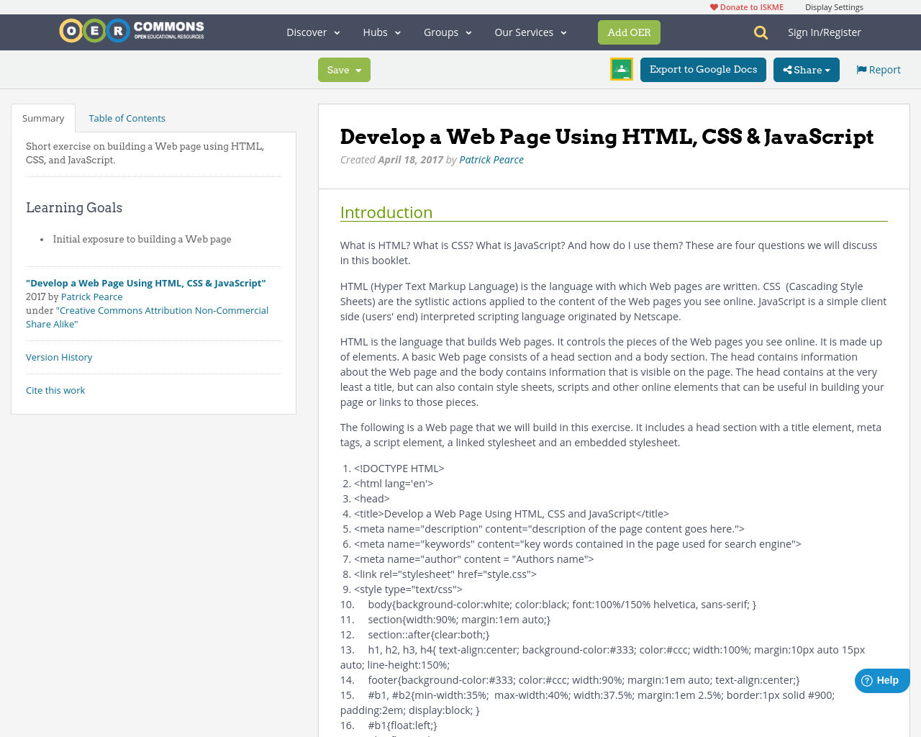Click the Donate to ISKME heart link
The height and width of the screenshot is (737, 921).
tap(746, 7)
